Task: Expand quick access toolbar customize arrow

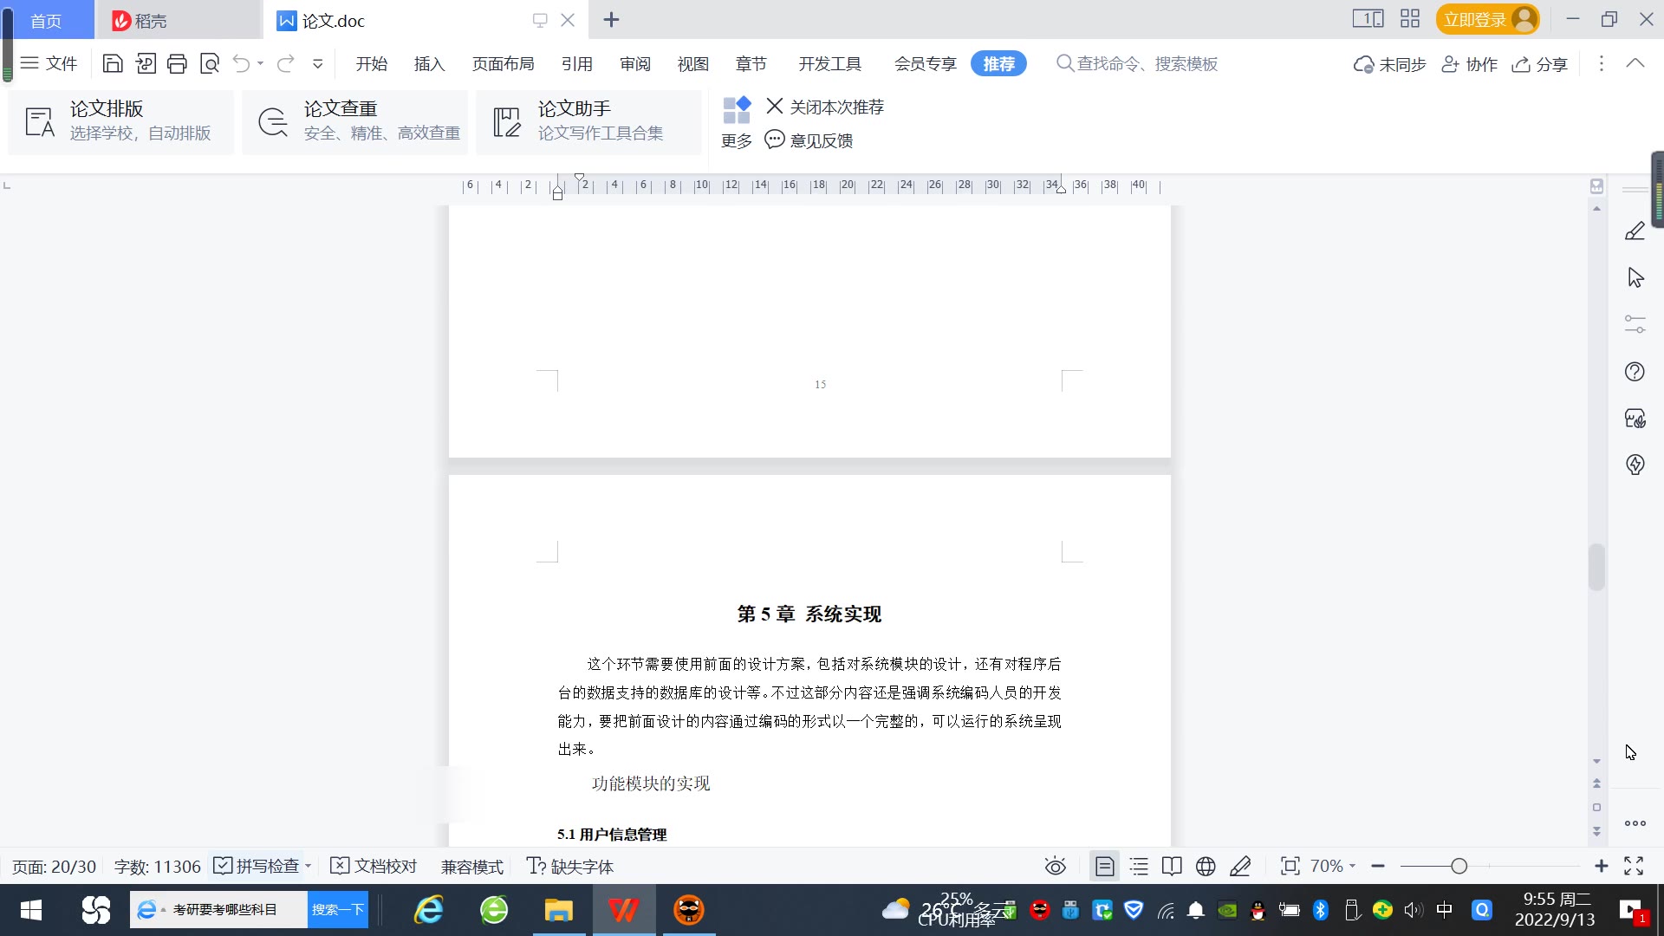Action: click(318, 63)
